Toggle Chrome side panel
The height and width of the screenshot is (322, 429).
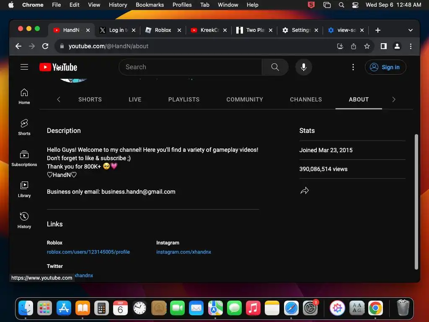pyautogui.click(x=384, y=46)
